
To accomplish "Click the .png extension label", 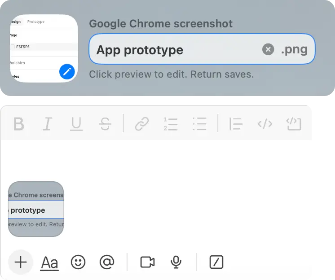I will tap(295, 49).
